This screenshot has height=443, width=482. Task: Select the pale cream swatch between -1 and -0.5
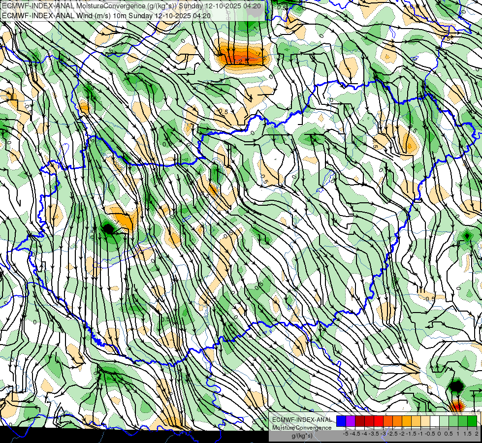(x=425, y=421)
